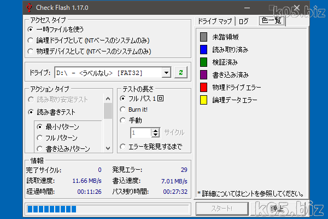Viewport: 328px width, 219px height.
Task: Click write speed value 7.01 MB/s
Action: pos(174,181)
